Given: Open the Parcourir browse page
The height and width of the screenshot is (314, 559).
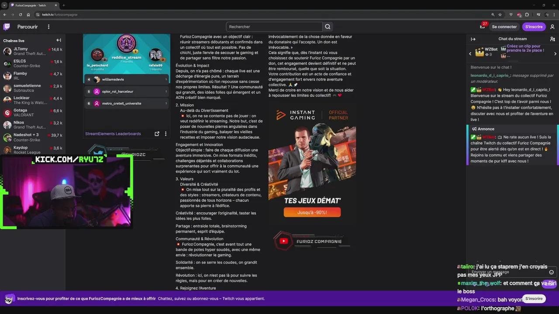Looking at the screenshot, I should pyautogui.click(x=28, y=27).
